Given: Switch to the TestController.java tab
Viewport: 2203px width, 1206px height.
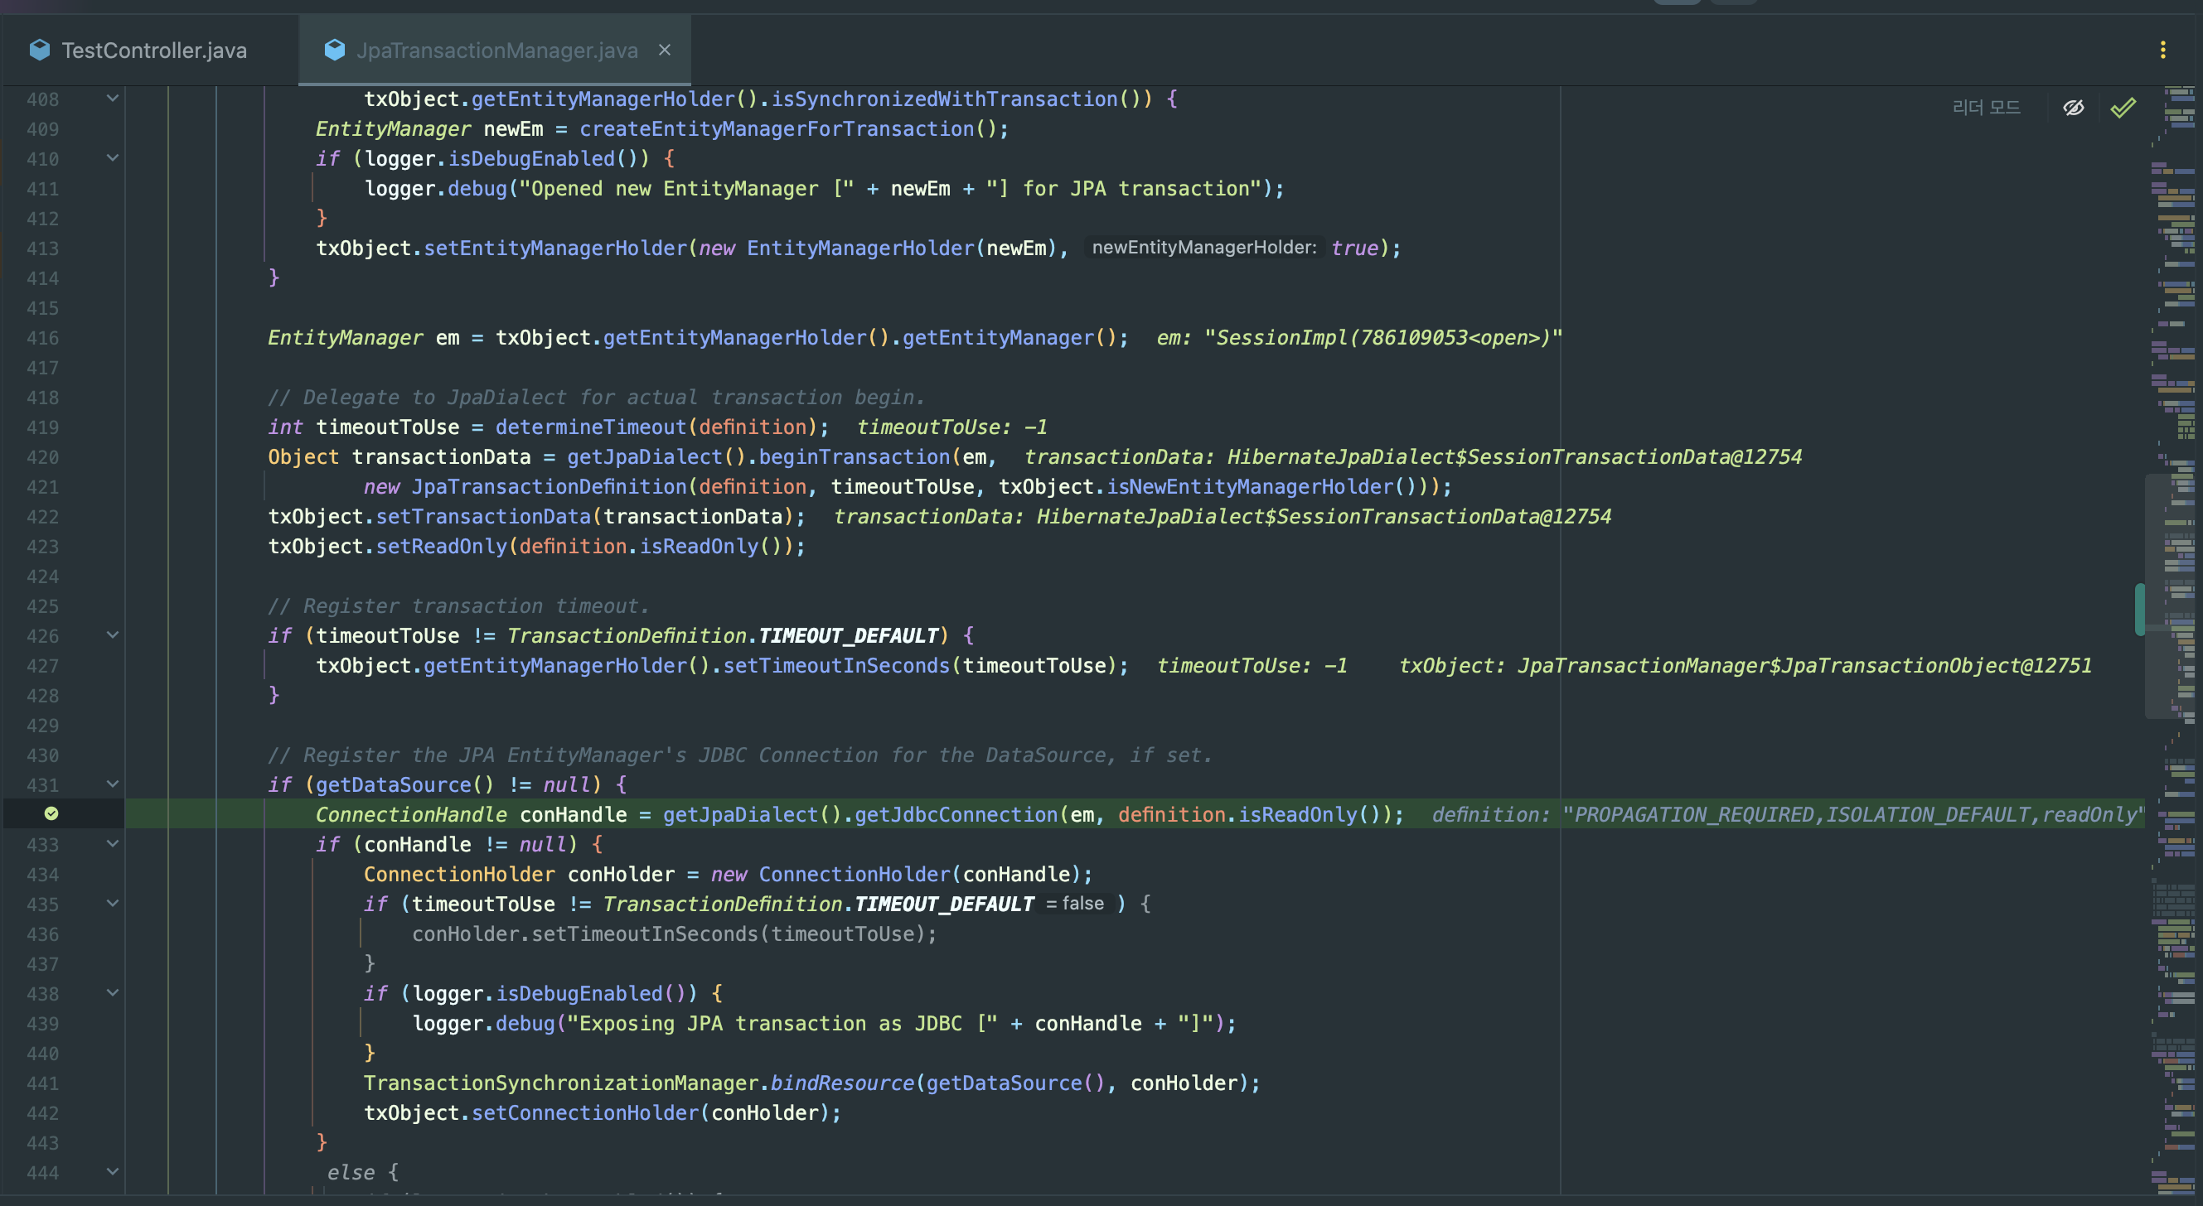Looking at the screenshot, I should point(154,51).
